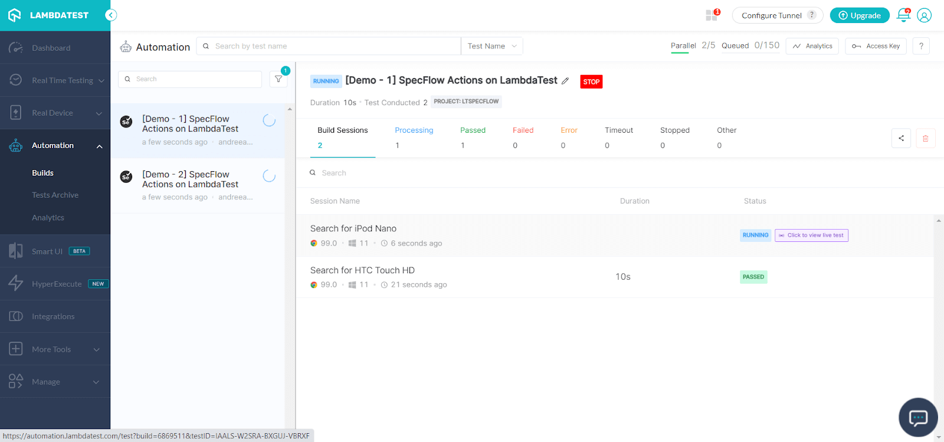Image resolution: width=944 pixels, height=442 pixels.
Task: Open the apps grid icon with notification
Action: pyautogui.click(x=713, y=15)
